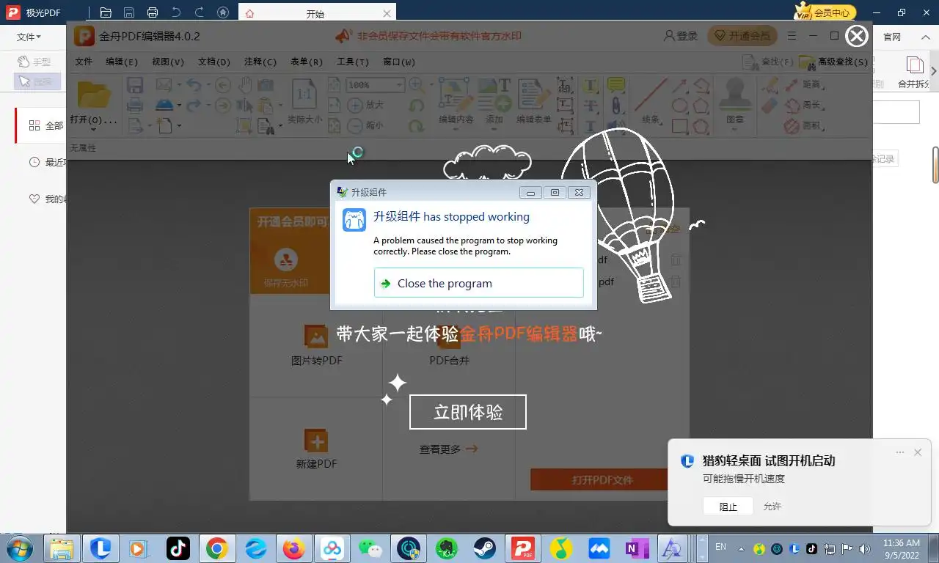Open the 注释(C) menu

pos(260,62)
